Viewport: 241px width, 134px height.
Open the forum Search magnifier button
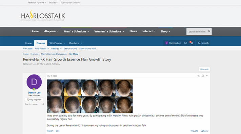(x=203, y=43)
